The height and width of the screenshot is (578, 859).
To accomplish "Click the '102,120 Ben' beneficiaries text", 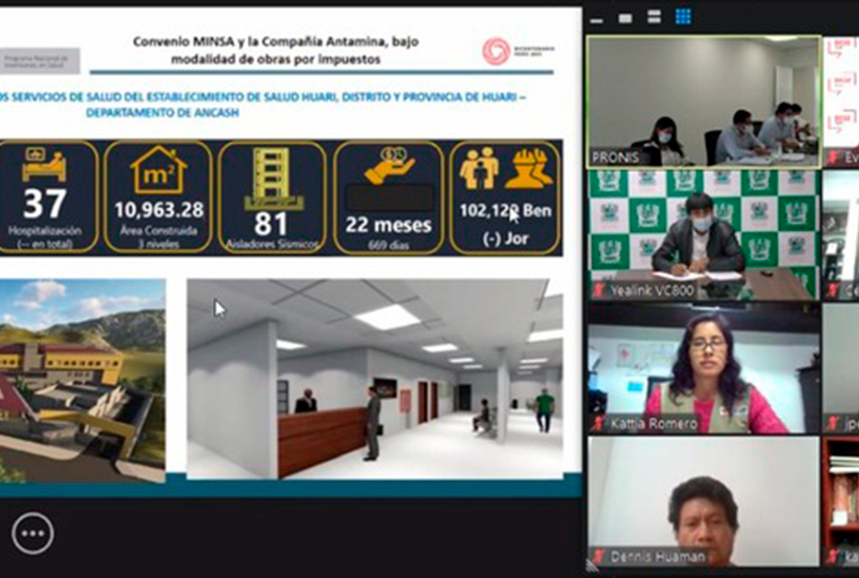I will [505, 211].
